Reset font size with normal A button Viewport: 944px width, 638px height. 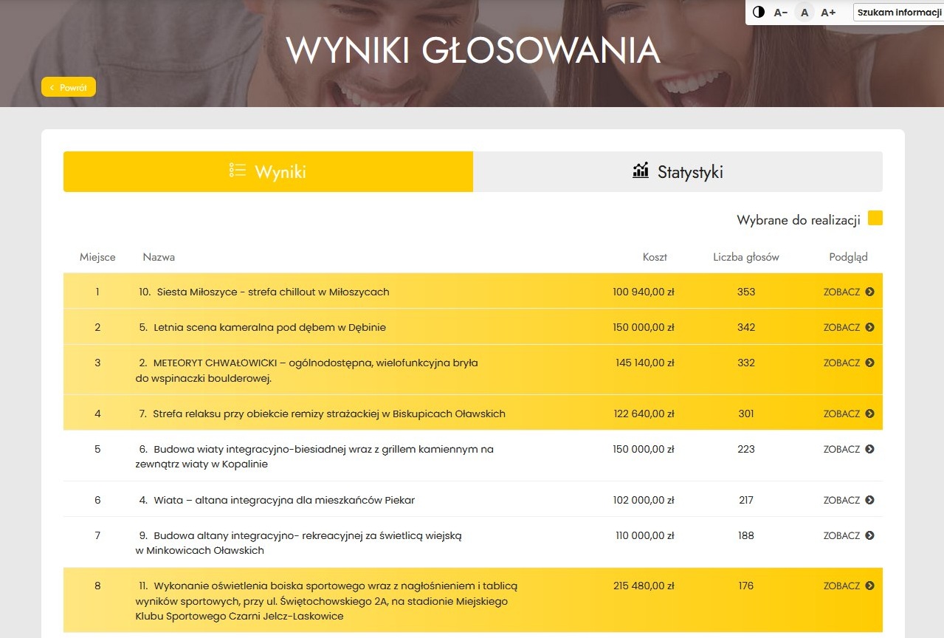coord(805,13)
